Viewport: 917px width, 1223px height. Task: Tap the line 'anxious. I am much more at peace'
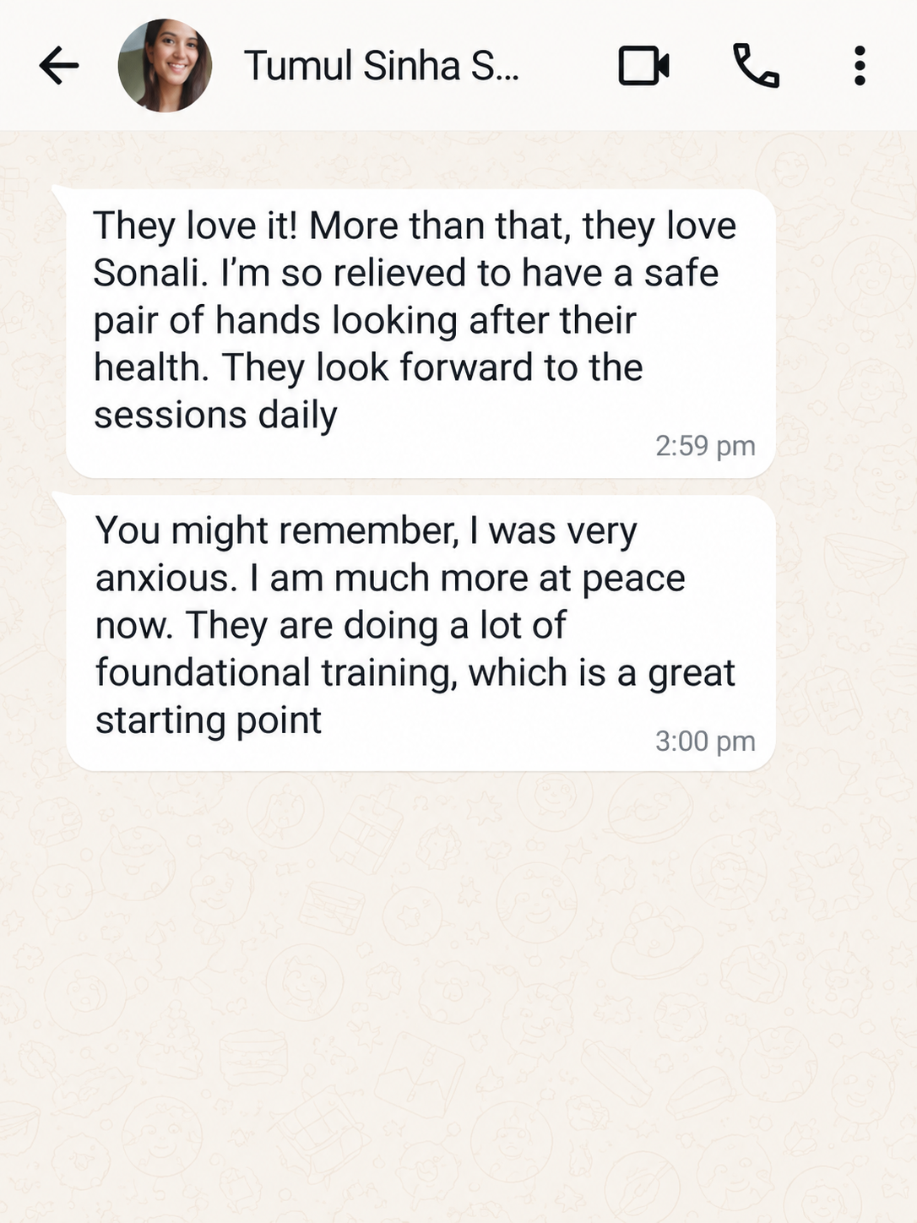[389, 579]
